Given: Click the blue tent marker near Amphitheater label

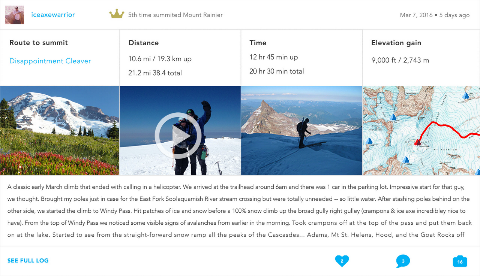Looking at the screenshot, I should click(x=393, y=117).
